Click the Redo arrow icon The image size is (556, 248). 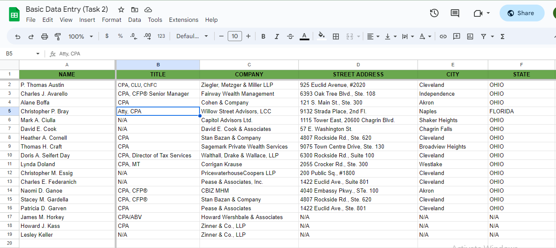[31, 37]
